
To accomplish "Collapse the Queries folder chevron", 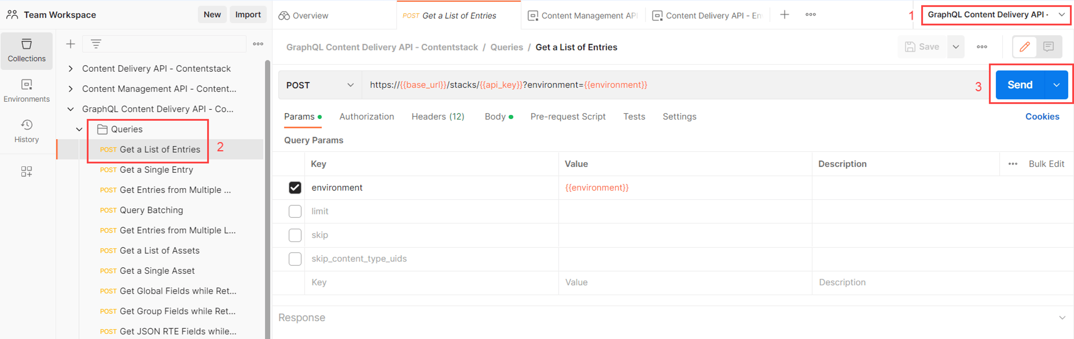I will tap(79, 129).
